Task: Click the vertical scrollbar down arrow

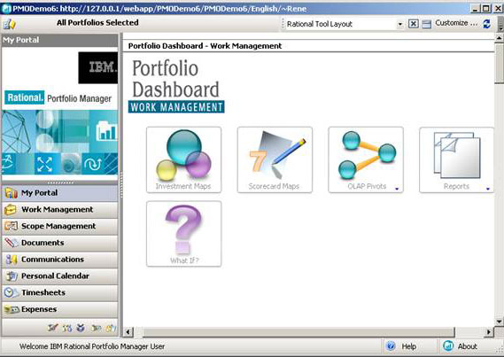Action: (499, 322)
